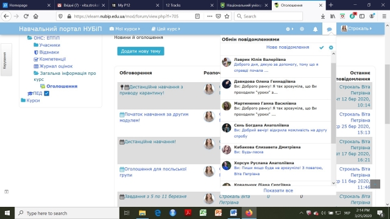390x219 pixels.
Task: Open page actions three-dots menu
Action: pyautogui.click(x=210, y=16)
